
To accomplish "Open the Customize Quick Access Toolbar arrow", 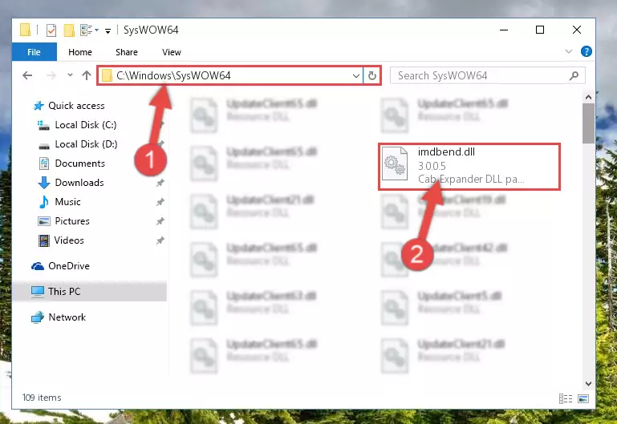I will (108, 30).
